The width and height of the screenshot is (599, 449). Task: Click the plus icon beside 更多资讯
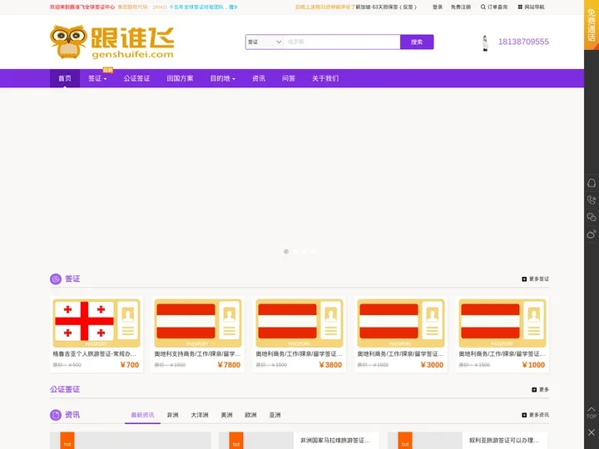pos(524,415)
